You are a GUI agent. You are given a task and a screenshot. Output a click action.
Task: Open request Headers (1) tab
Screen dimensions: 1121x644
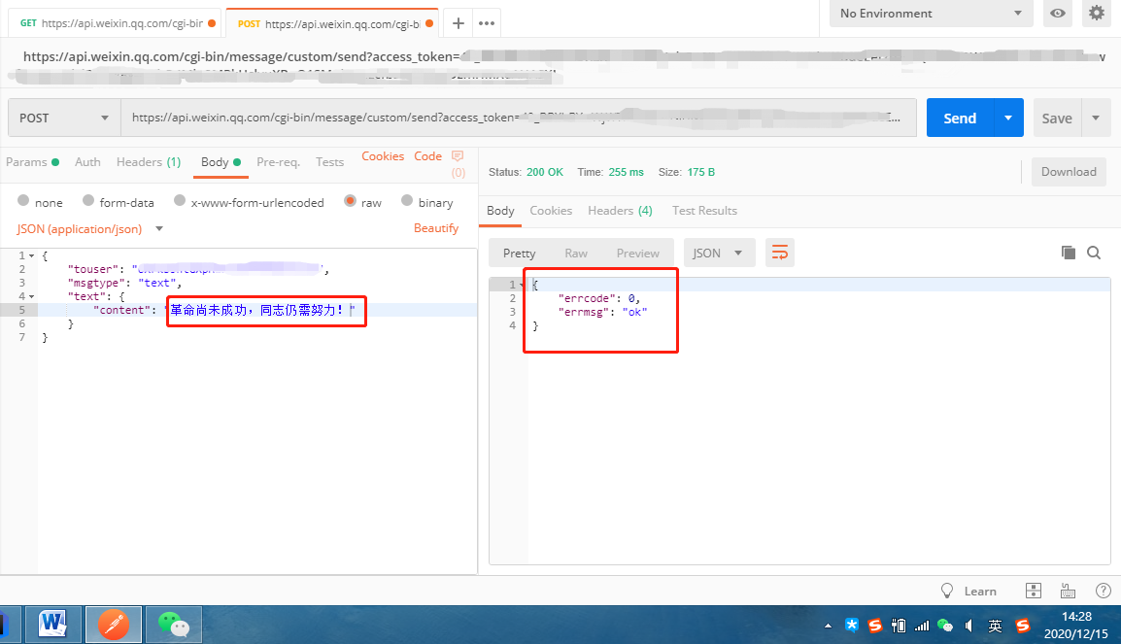click(149, 162)
